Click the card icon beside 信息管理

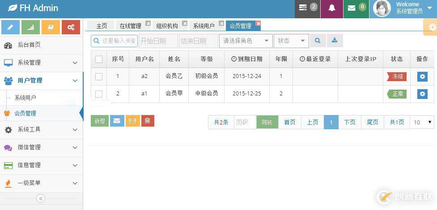(8, 165)
